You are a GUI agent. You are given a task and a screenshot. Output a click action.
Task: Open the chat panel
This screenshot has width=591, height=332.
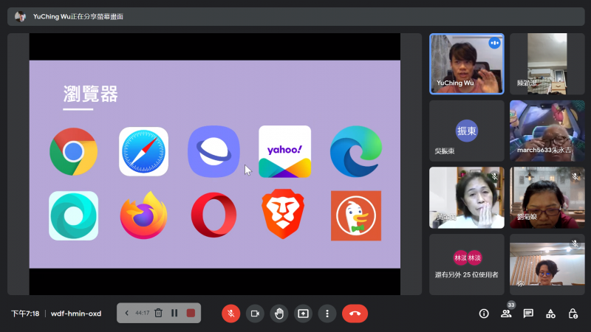[x=528, y=314]
